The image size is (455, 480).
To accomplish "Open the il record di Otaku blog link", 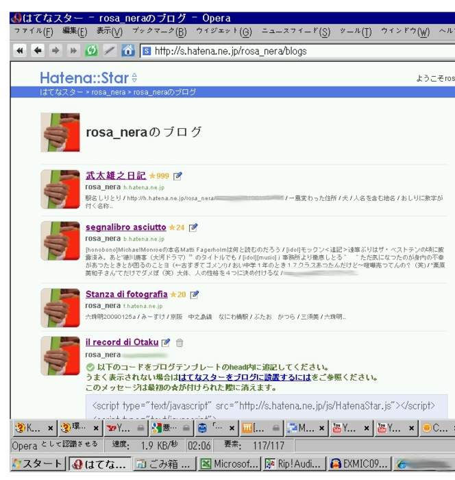I will tap(122, 342).
